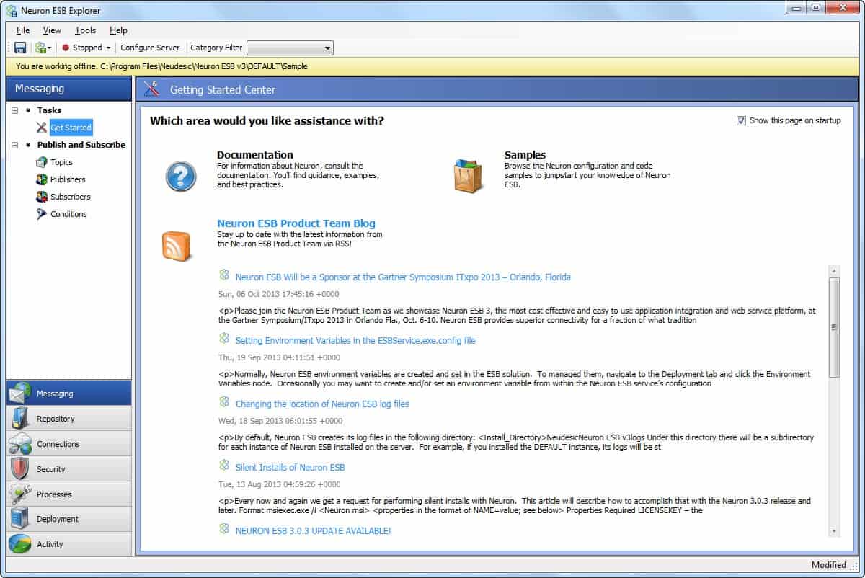The image size is (865, 578).
Task: Open the Samples heading
Action: (x=525, y=155)
